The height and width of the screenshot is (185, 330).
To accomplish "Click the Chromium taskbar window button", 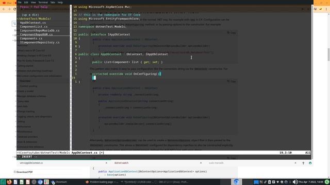I will [x=59, y=182].
